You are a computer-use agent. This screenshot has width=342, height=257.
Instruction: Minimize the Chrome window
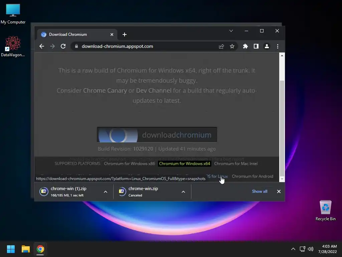(246, 31)
